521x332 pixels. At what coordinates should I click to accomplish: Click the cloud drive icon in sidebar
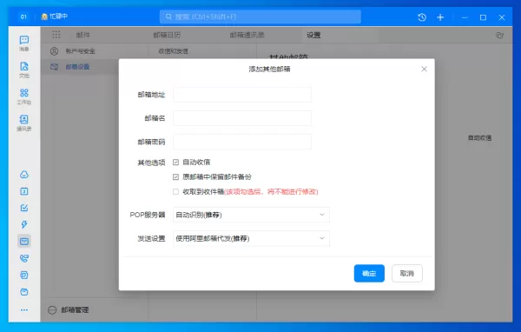(24, 175)
